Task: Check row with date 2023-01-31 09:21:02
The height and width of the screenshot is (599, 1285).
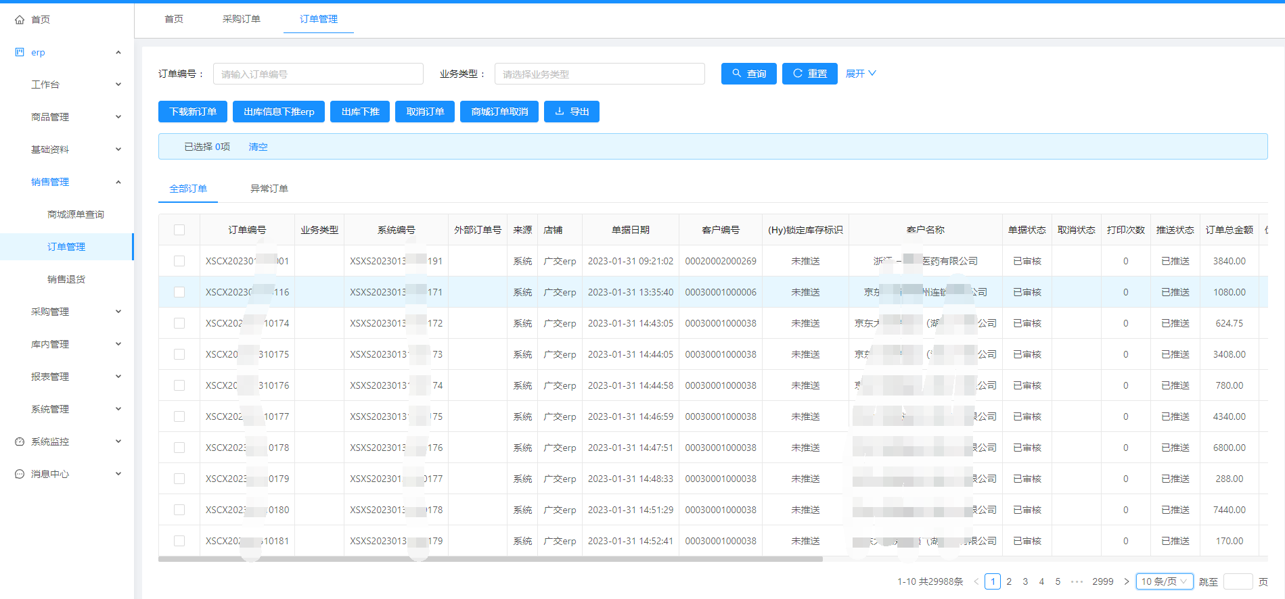Action: tap(179, 261)
